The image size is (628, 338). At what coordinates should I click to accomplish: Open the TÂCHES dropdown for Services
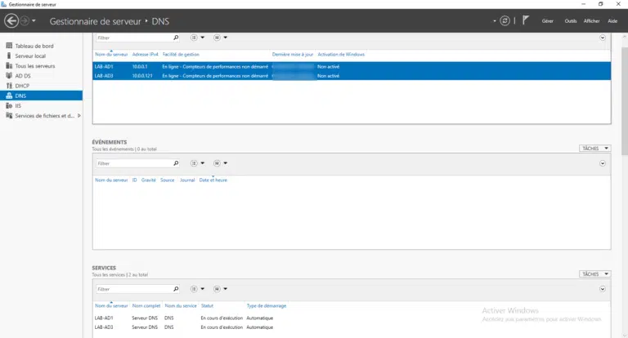(594, 274)
